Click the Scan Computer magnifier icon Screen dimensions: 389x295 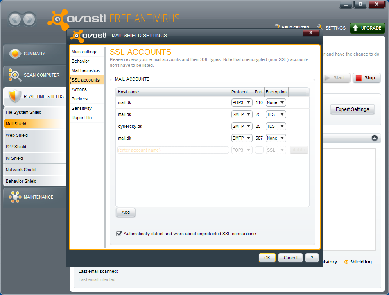point(15,75)
